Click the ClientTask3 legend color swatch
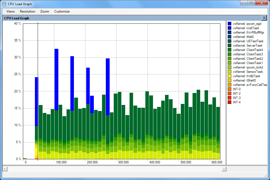This screenshot has height=180, width=270. (x=230, y=54)
